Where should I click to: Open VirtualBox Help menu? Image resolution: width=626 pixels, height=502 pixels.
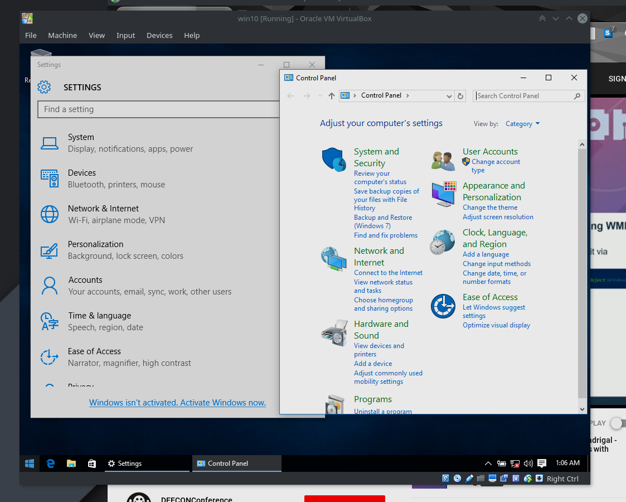(192, 36)
